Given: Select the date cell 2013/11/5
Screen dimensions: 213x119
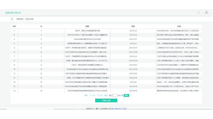Looking at the screenshot, I should point(133,56).
